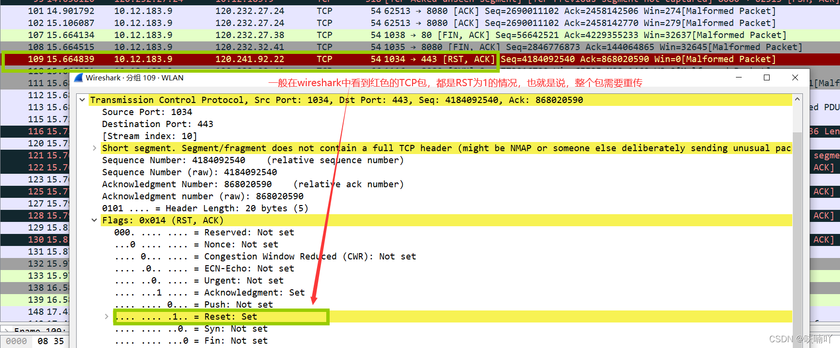Select packet 125 in the packet list
Viewport: 840px width, 348px height.
[x=35, y=192]
